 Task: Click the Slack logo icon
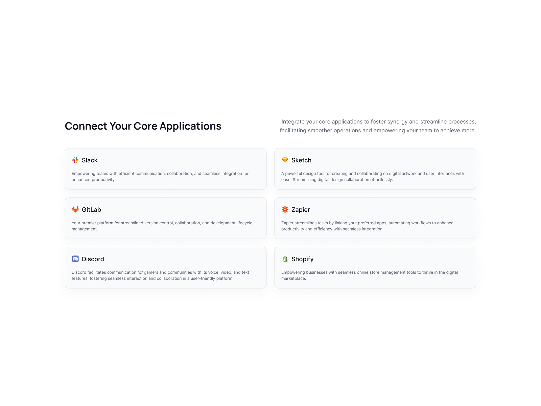click(75, 160)
